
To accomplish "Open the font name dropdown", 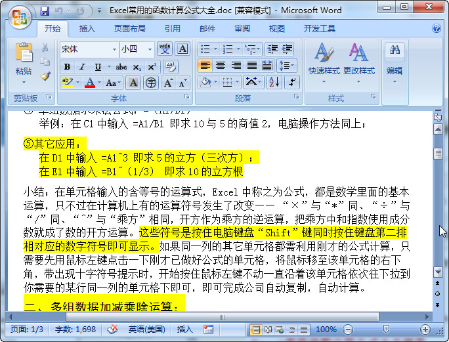I will pos(114,49).
